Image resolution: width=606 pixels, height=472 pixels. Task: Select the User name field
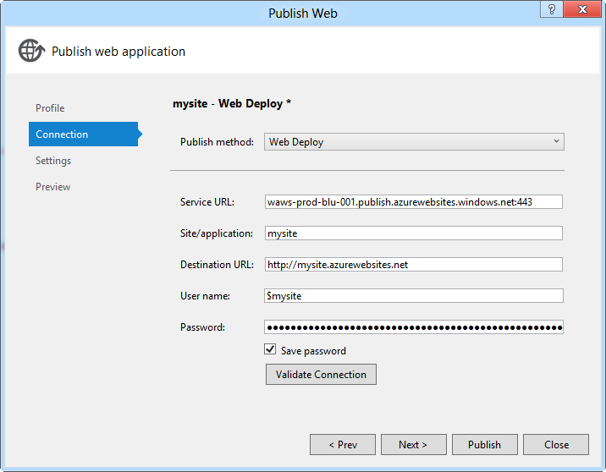pos(414,296)
